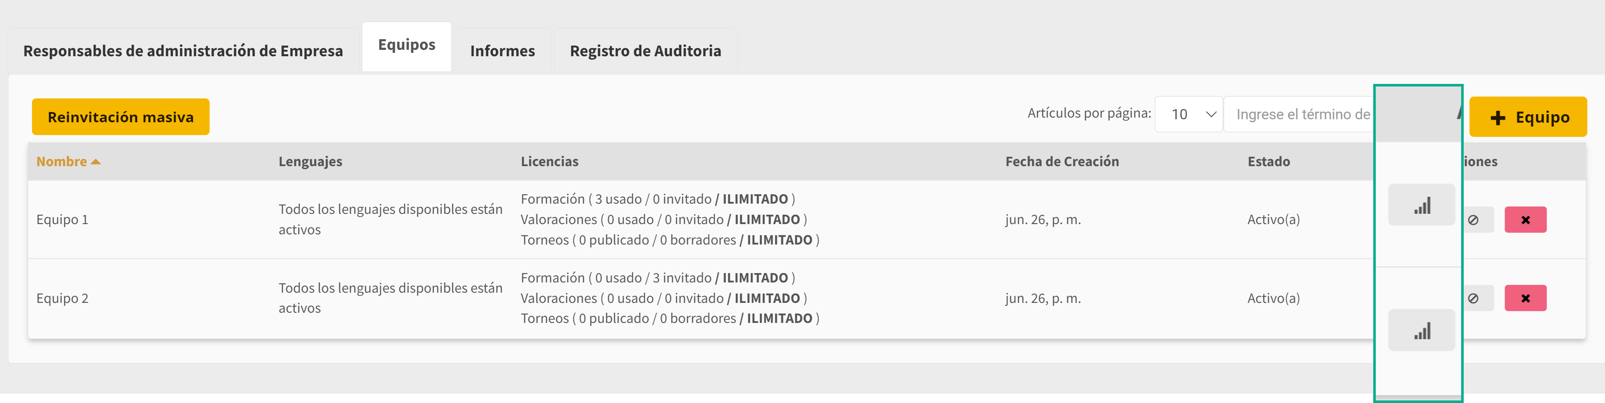Open the Artículos por página dropdown

1189,115
